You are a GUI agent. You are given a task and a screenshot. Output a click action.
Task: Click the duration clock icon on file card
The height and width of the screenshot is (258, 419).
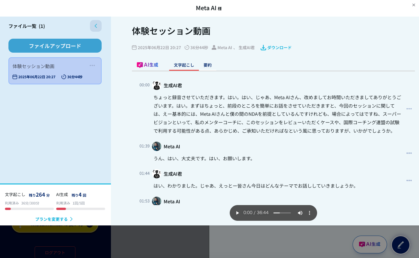coord(64,77)
